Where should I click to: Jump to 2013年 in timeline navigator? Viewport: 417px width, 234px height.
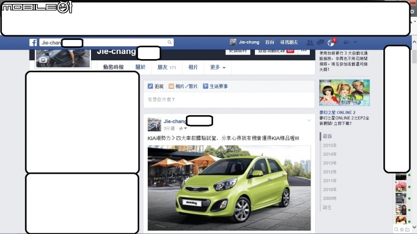330,163
